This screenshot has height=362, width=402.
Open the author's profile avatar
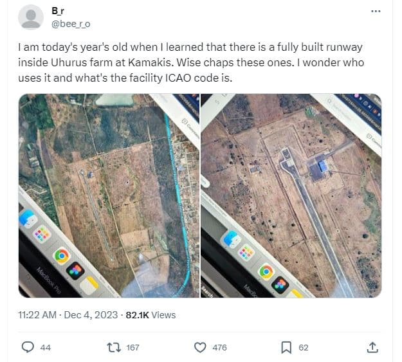[31, 17]
